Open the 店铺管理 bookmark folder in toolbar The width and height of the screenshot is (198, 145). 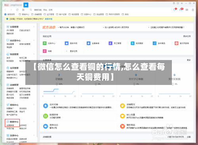click(36, 14)
